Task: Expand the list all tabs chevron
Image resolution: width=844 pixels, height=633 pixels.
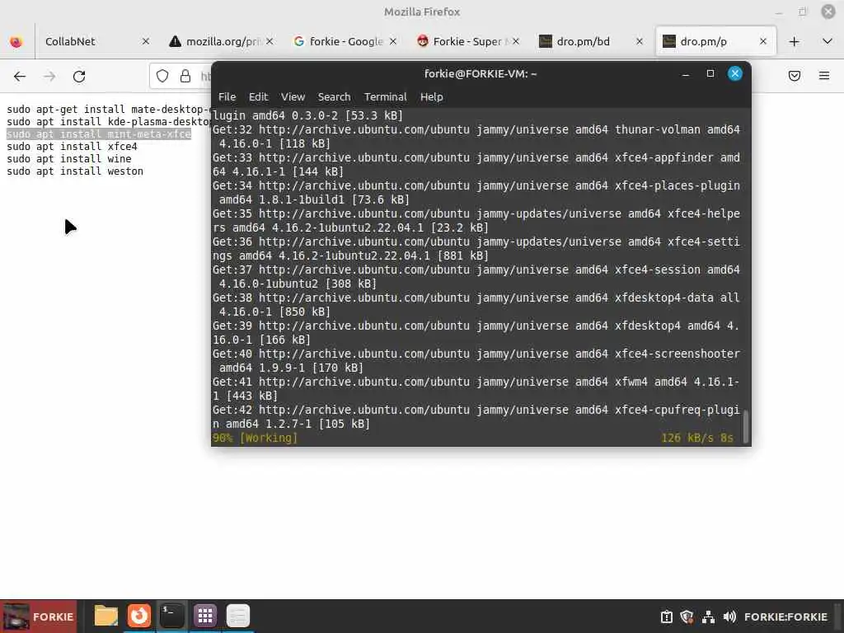Action: click(828, 41)
